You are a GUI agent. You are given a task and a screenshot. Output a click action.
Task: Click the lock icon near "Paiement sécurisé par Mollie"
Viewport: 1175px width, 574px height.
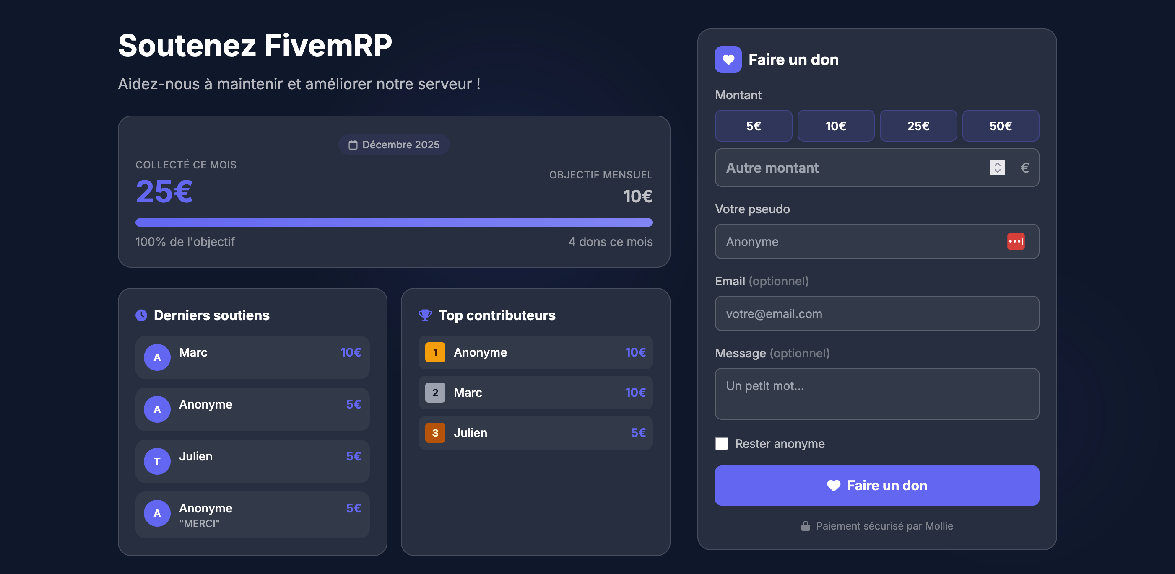point(805,525)
